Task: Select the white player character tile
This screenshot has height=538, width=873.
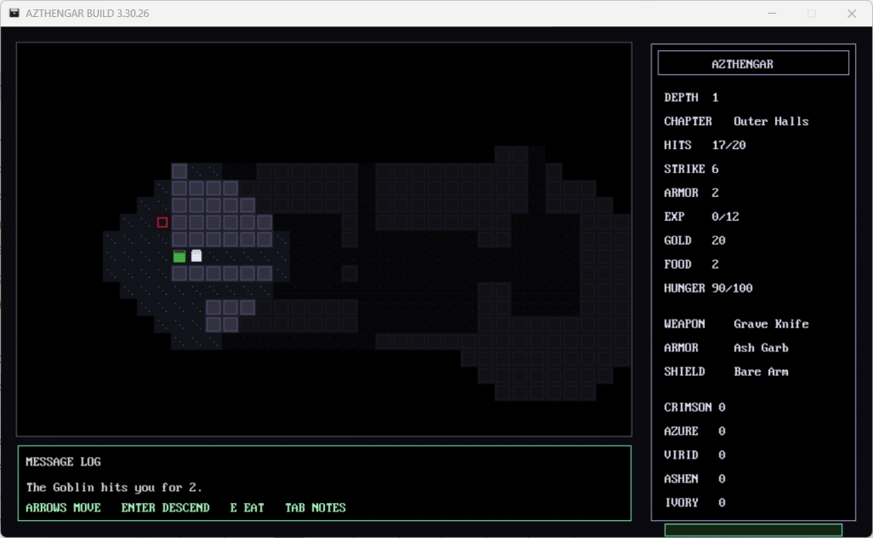Action: [196, 256]
